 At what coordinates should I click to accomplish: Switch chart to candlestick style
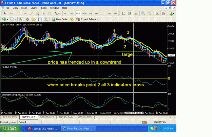click(130, 14)
